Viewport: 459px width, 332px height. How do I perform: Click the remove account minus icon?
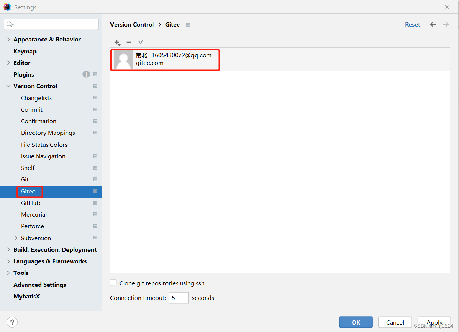pyautogui.click(x=129, y=42)
